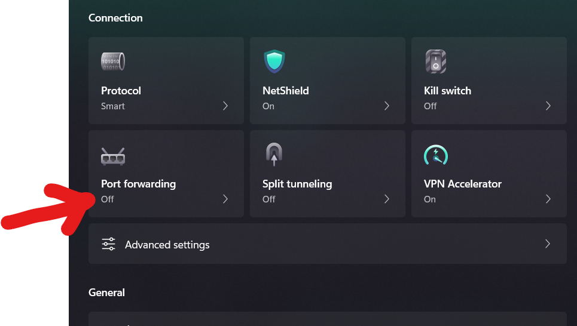Click the Split tunneling arrow icon
Image resolution: width=577 pixels, height=326 pixels.
click(274, 155)
